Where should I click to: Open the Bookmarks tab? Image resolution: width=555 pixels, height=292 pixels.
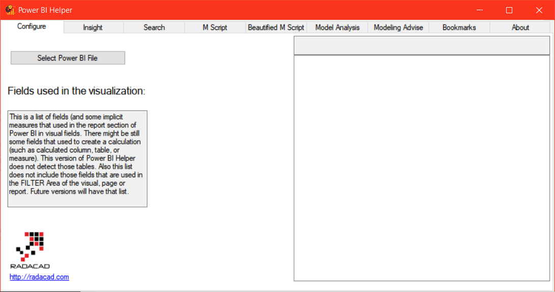[x=459, y=28]
